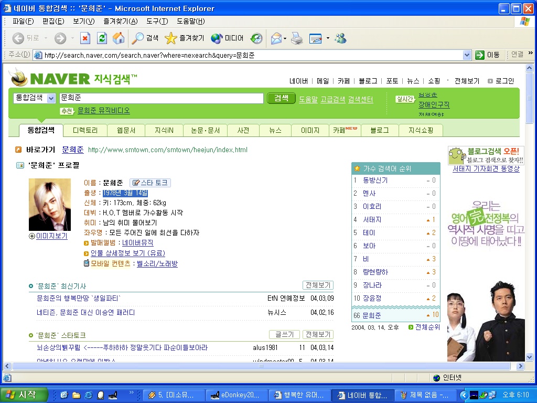537x403 pixels.
Task: Switch to the 이미지 tab
Action: (310, 130)
